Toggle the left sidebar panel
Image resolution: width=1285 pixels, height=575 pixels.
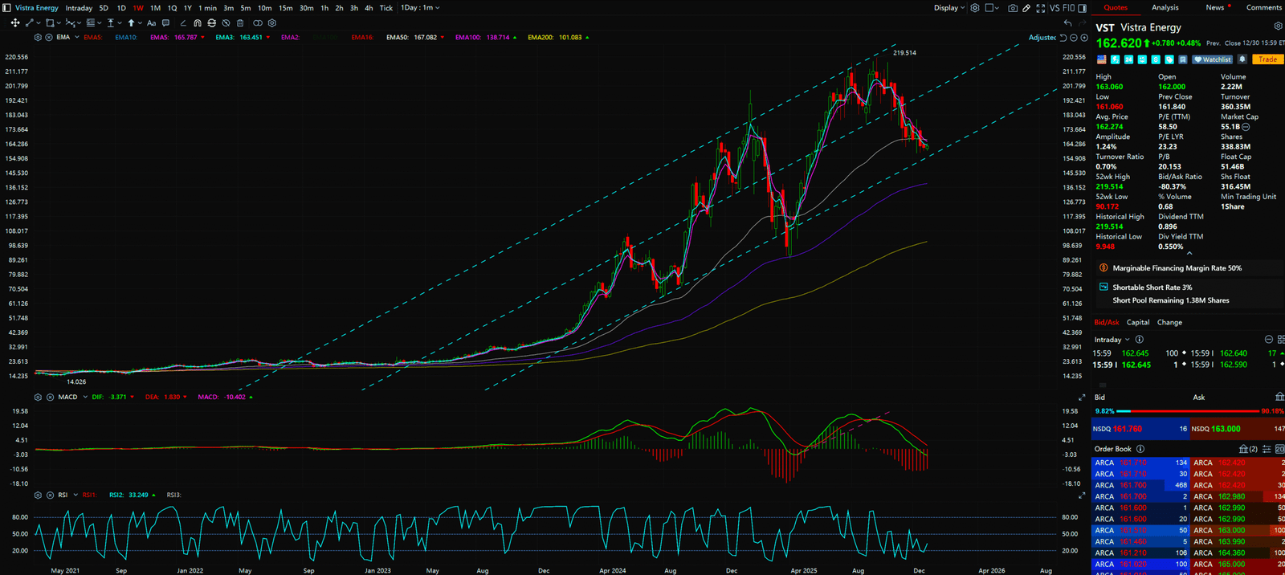6,8
